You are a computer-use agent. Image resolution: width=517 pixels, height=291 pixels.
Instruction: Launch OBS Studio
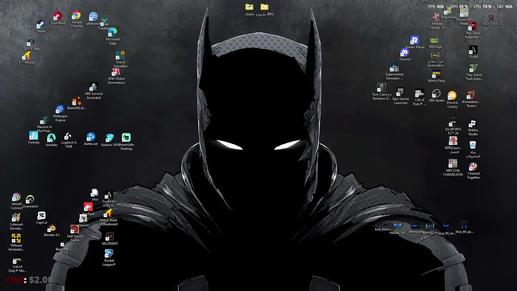pyautogui.click(x=437, y=96)
